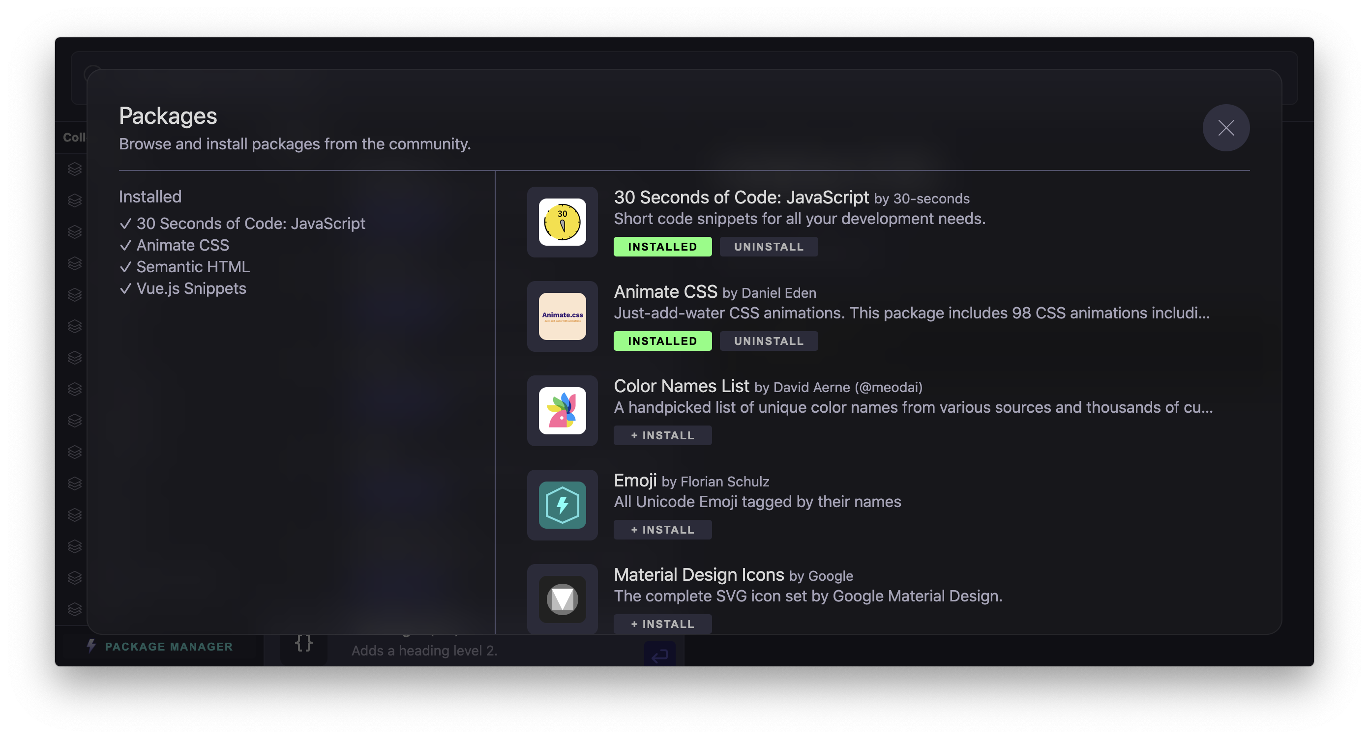
Task: Select Vue.js Snippets in the Installed list
Action: [191, 288]
